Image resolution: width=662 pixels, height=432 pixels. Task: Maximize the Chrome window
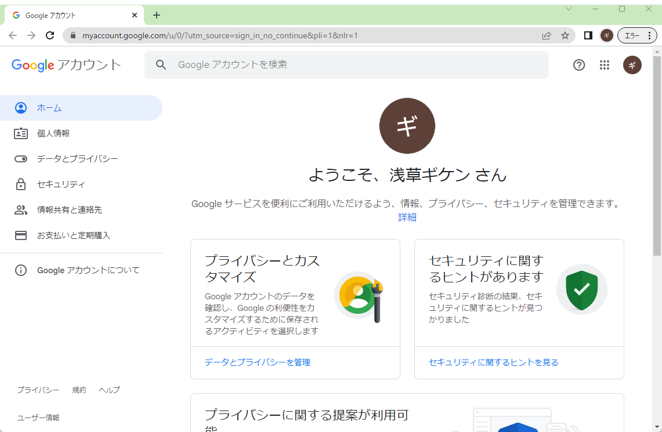pyautogui.click(x=622, y=9)
